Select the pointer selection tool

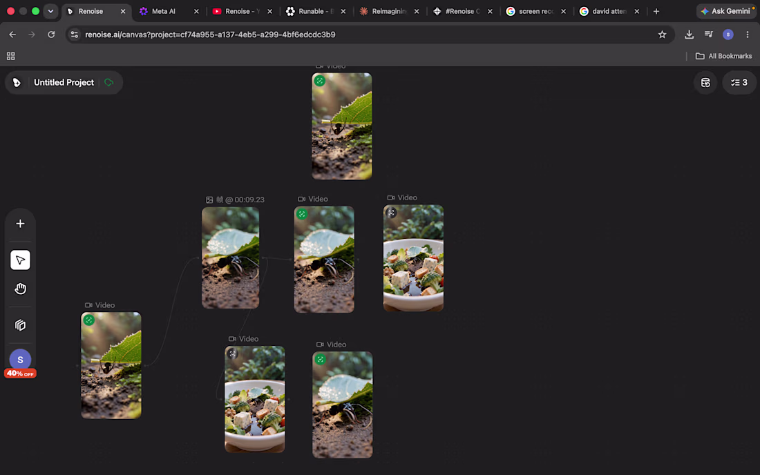click(x=20, y=260)
